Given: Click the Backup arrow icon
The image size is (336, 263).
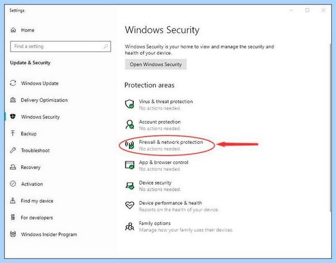Looking at the screenshot, I should pos(13,133).
